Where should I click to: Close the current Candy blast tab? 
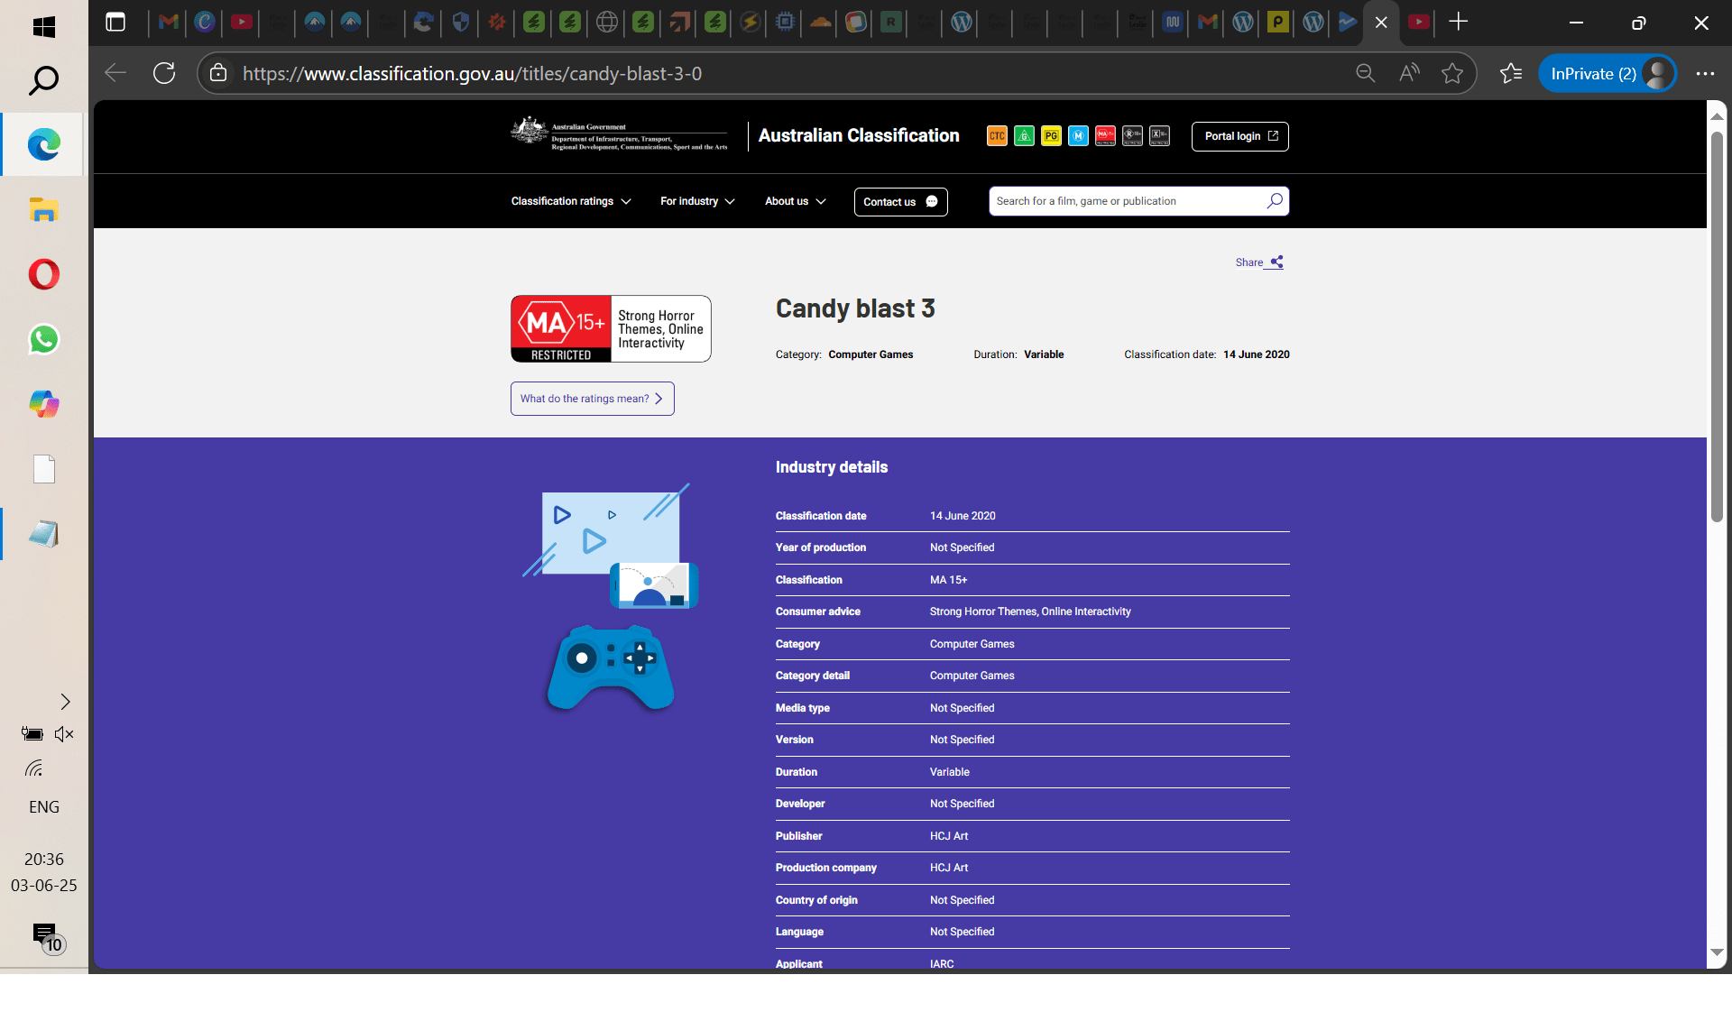tap(1381, 23)
